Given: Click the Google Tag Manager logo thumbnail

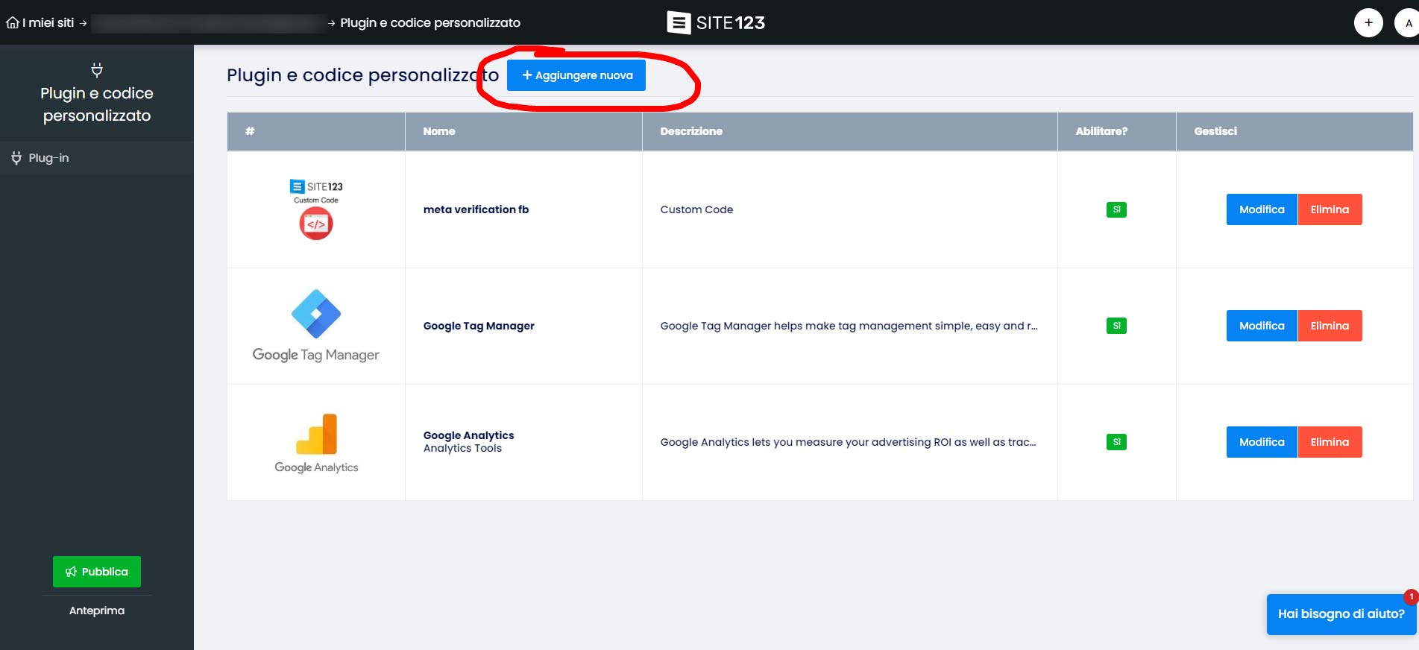Looking at the screenshot, I should click(316, 326).
